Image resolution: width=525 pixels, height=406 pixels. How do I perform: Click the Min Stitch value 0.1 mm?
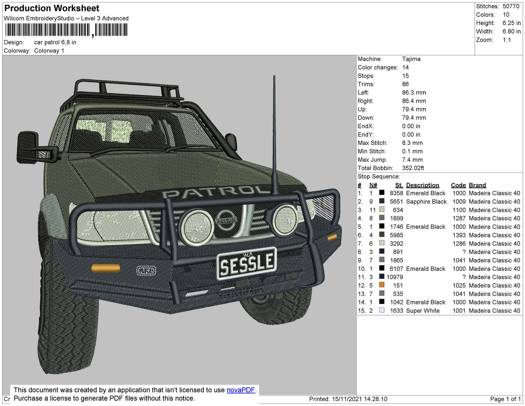[x=412, y=151]
